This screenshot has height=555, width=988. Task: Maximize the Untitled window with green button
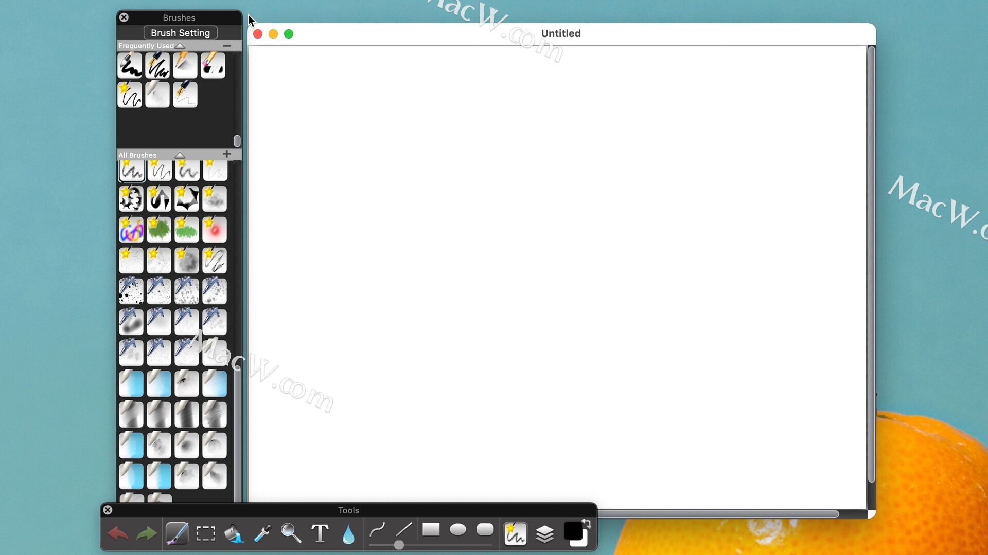289,34
